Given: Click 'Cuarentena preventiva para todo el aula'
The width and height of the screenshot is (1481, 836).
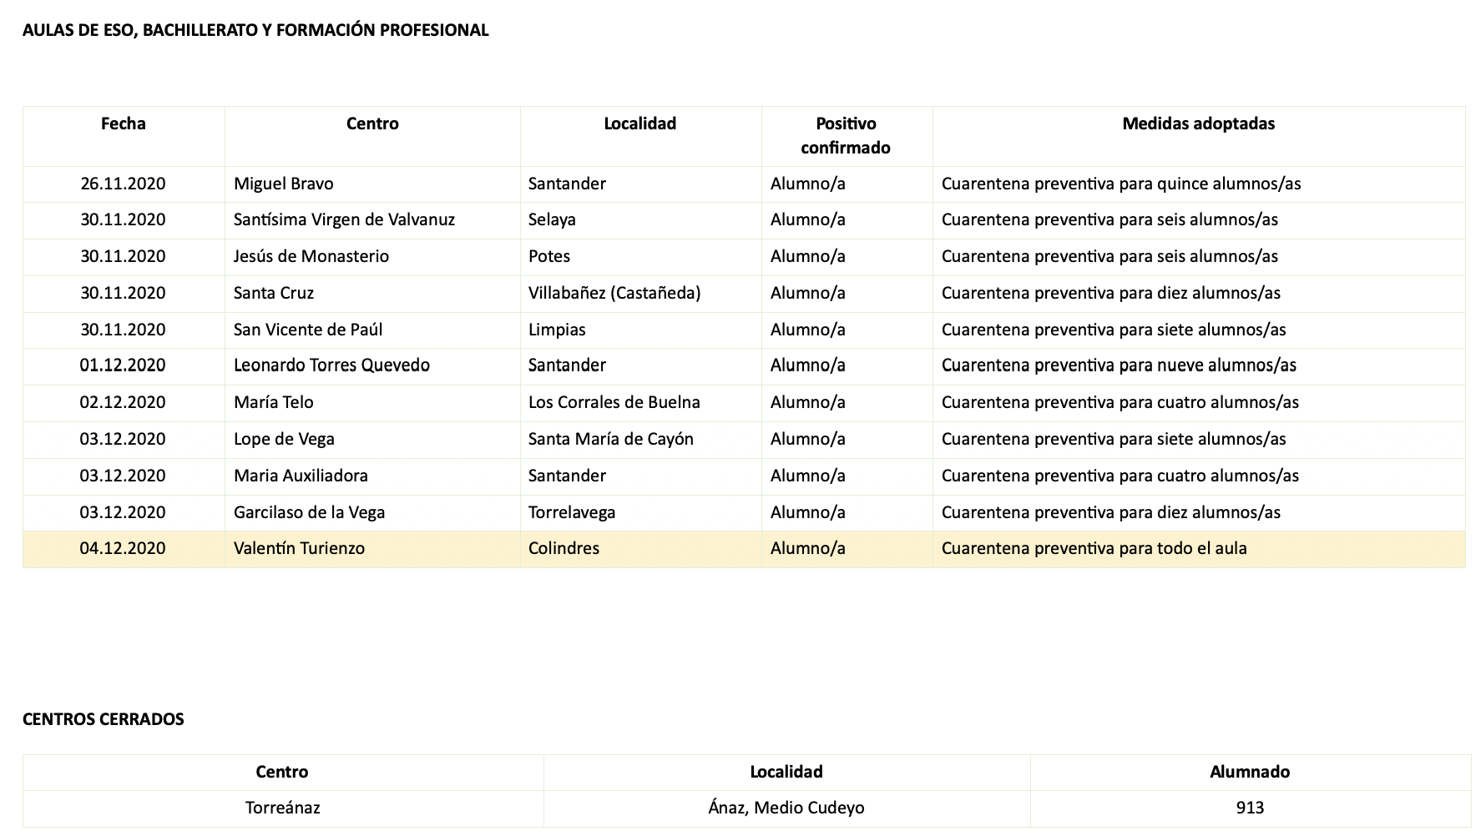Looking at the screenshot, I should tap(1094, 549).
